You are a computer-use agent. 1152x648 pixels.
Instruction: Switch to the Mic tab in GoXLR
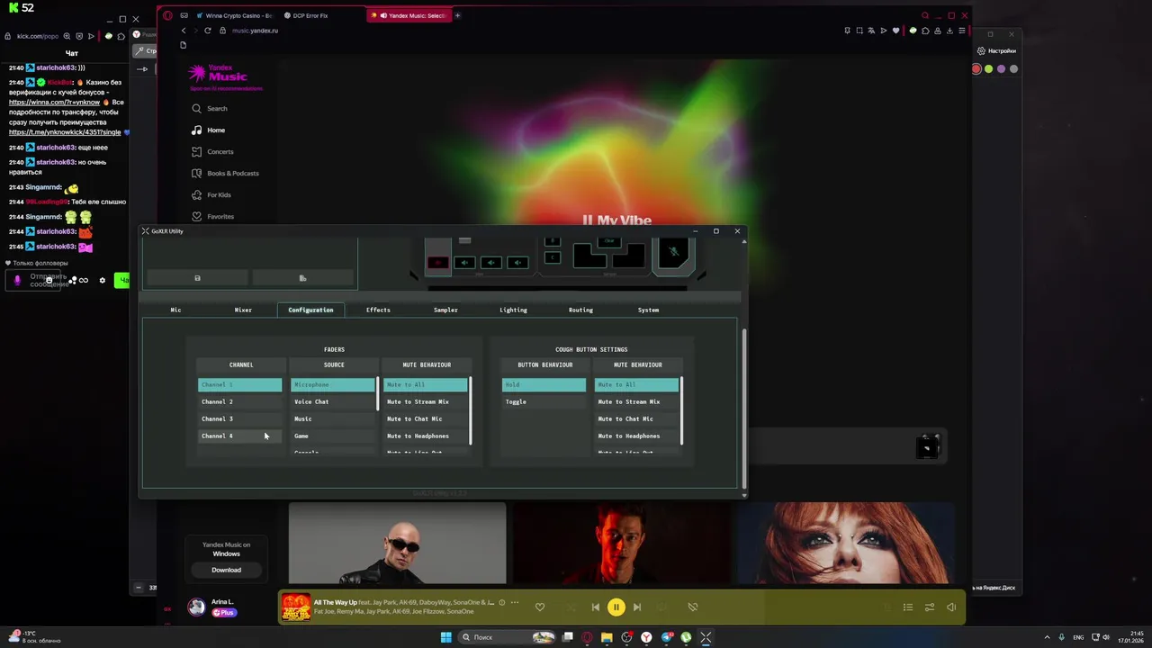[175, 310]
